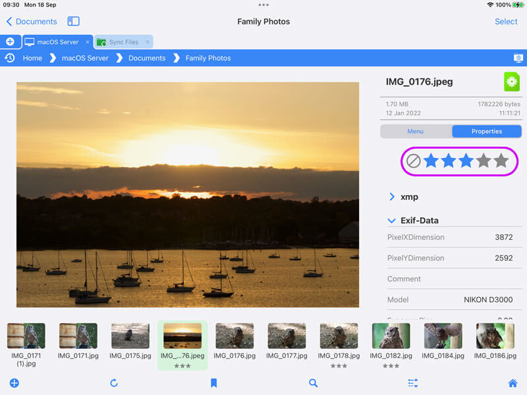Tap the PixelXDimension row

pyautogui.click(x=455, y=237)
